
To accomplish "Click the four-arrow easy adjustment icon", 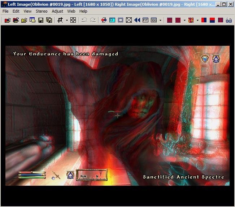I will [x=73, y=20].
